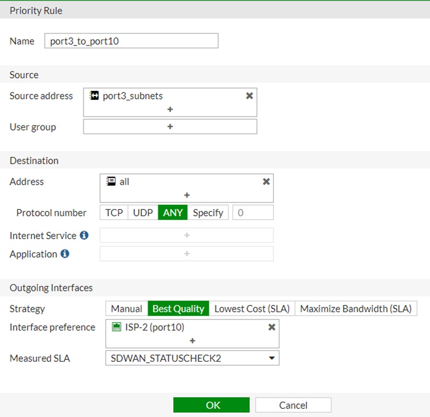This screenshot has width=430, height=417.
Task: Remove port3_subnets from source address
Action: [249, 96]
